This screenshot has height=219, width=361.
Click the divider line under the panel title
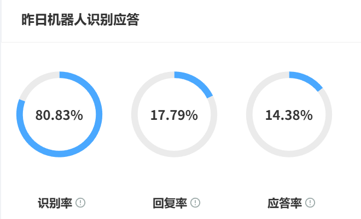180,42
